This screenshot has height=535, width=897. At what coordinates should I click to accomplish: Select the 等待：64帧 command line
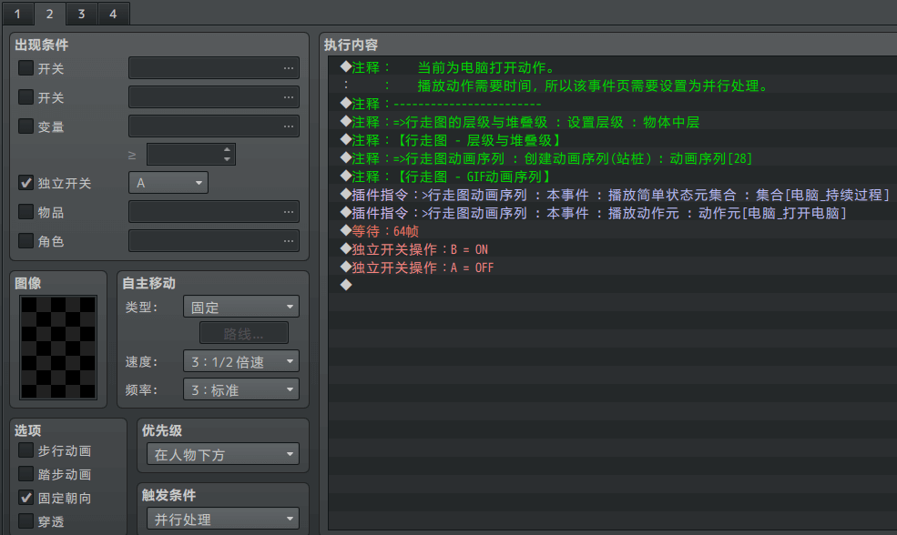(x=381, y=231)
